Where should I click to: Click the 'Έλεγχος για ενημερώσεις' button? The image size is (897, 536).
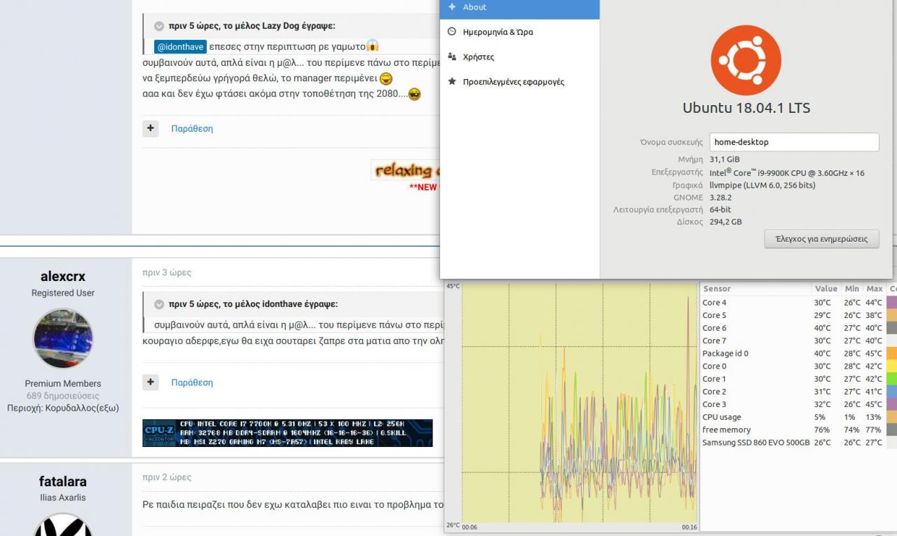pyautogui.click(x=821, y=239)
